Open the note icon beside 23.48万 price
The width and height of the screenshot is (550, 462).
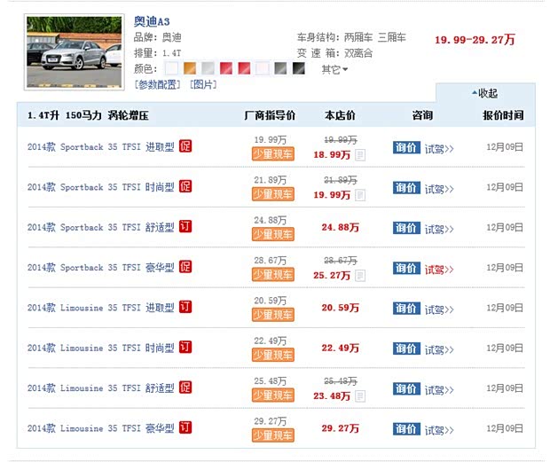pos(360,396)
